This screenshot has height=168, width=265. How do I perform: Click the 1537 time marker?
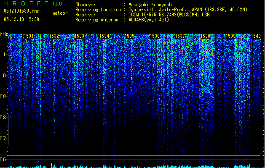[180, 36]
